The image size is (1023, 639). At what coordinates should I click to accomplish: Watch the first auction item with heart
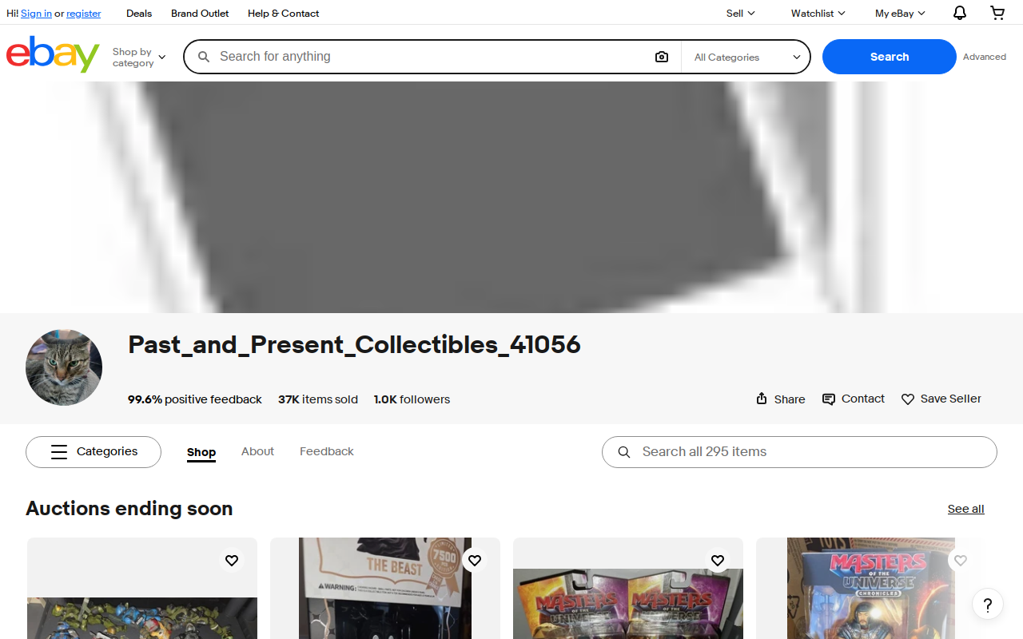(x=232, y=561)
